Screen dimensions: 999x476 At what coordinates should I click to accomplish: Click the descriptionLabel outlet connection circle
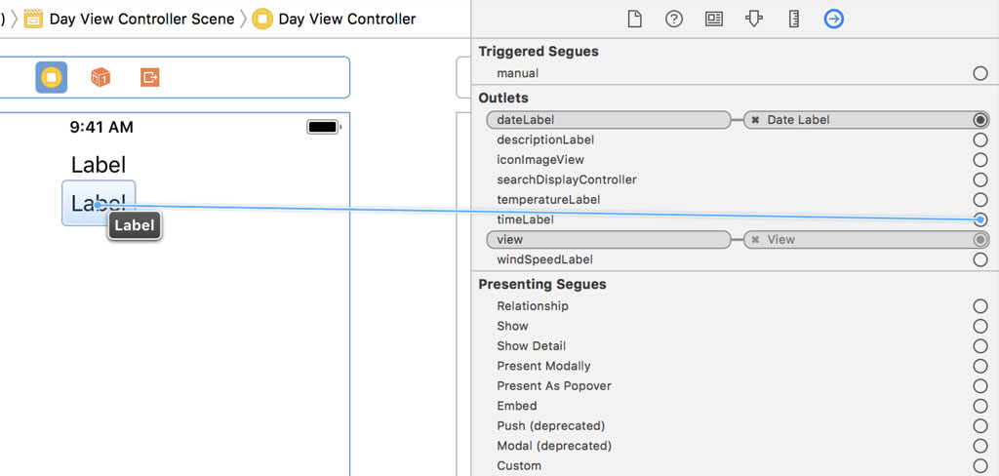tap(980, 139)
